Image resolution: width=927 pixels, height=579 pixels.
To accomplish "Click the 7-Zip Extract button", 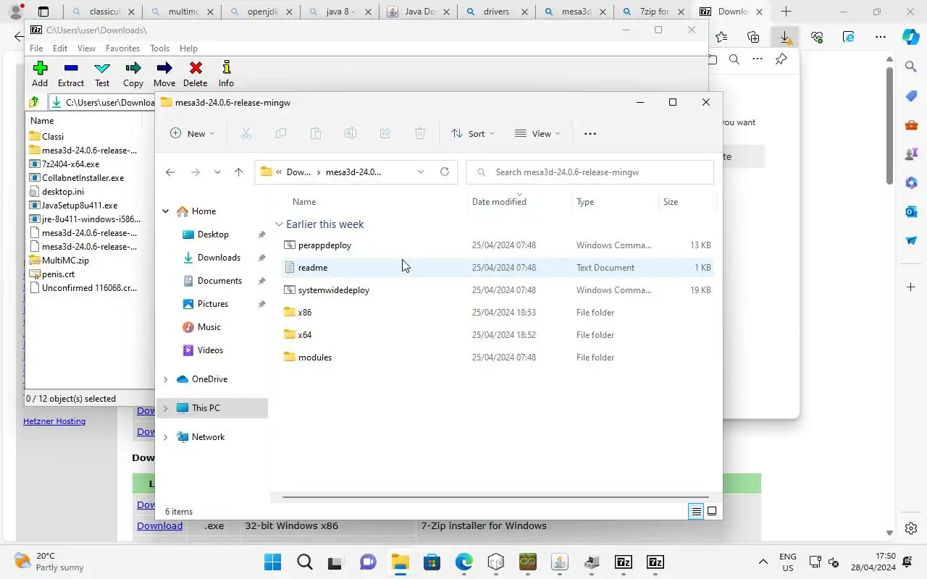I will tap(71, 74).
